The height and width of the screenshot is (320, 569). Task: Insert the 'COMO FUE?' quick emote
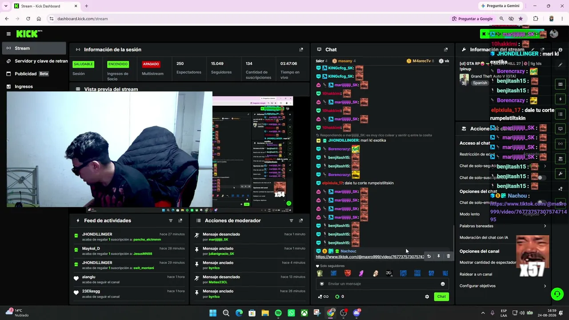click(x=403, y=273)
